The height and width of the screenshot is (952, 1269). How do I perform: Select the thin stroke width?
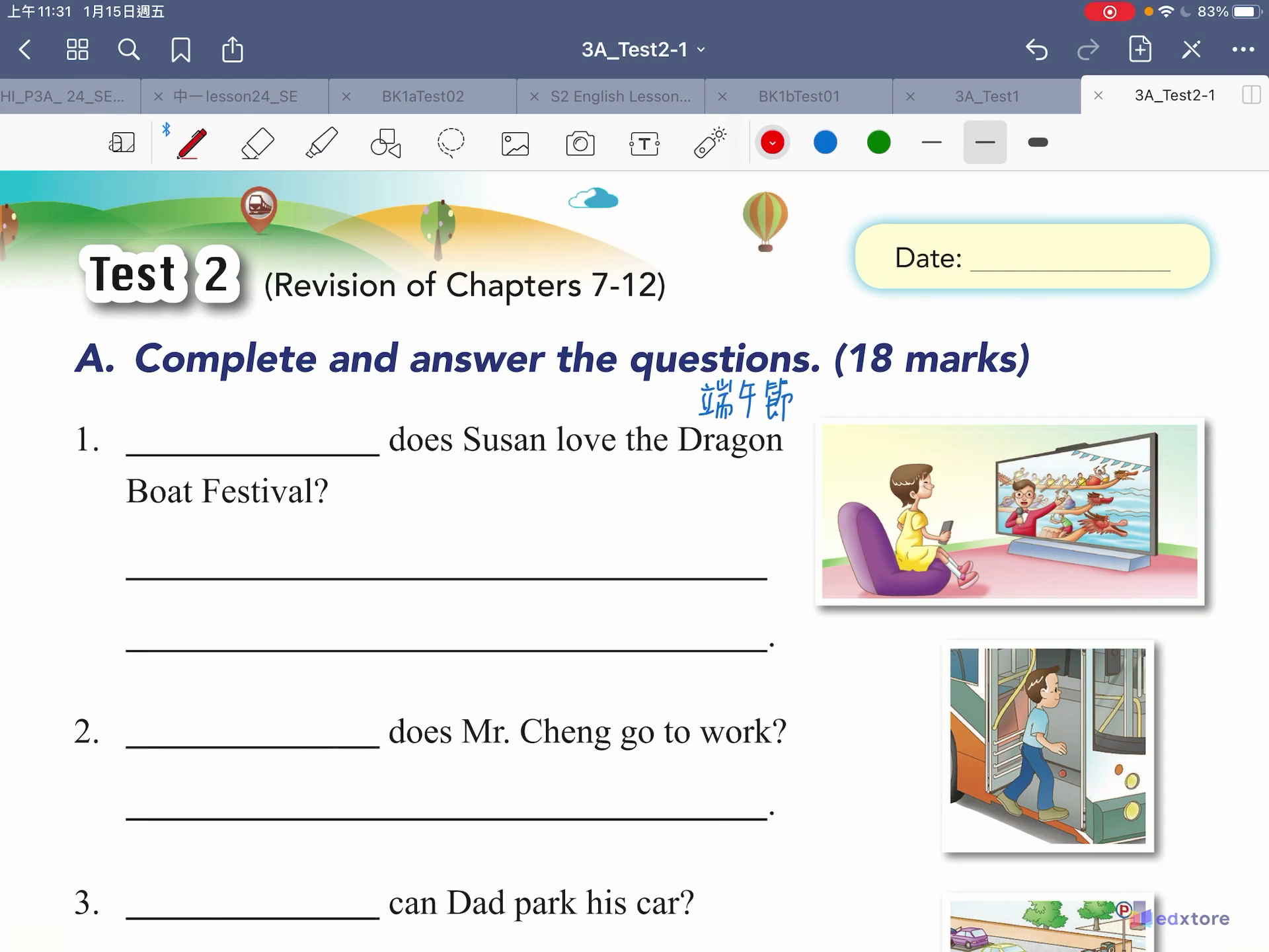coord(931,142)
